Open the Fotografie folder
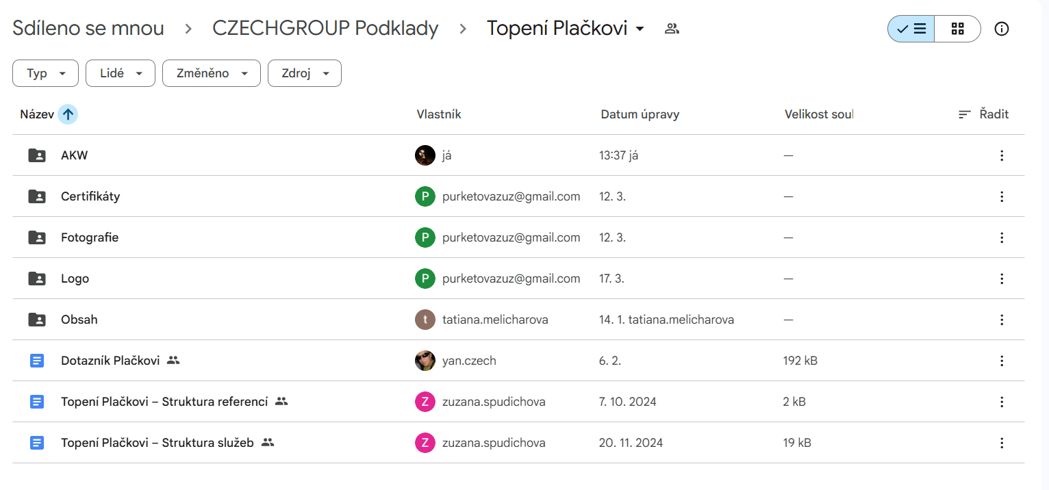The image size is (1049, 490). point(90,237)
